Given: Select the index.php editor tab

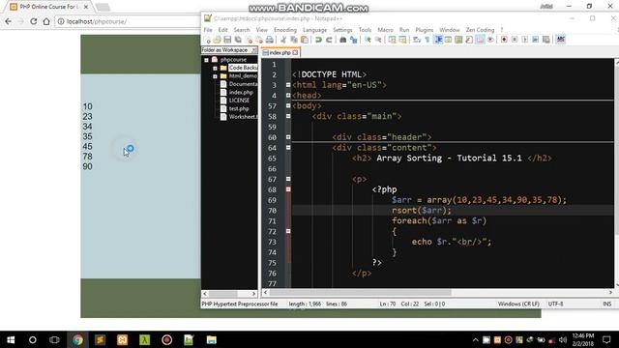Looking at the screenshot, I should tap(280, 52).
